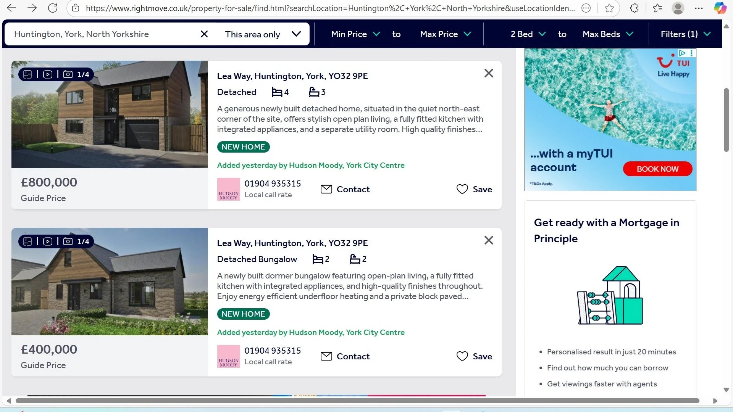Clear search location with the X icon
This screenshot has height=412, width=733.
[x=204, y=34]
